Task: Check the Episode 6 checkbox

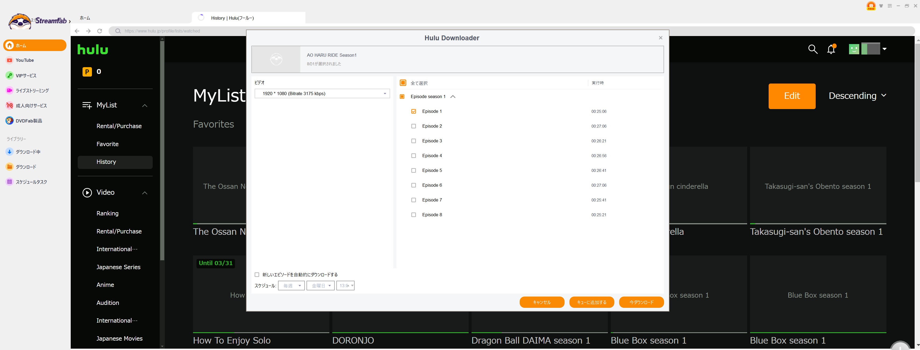Action: coord(413,185)
